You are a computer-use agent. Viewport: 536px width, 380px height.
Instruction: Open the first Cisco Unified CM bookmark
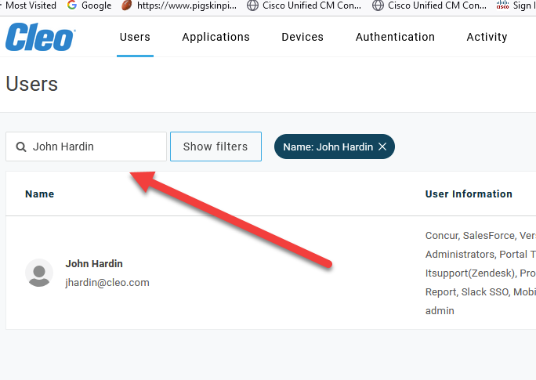pos(304,5)
